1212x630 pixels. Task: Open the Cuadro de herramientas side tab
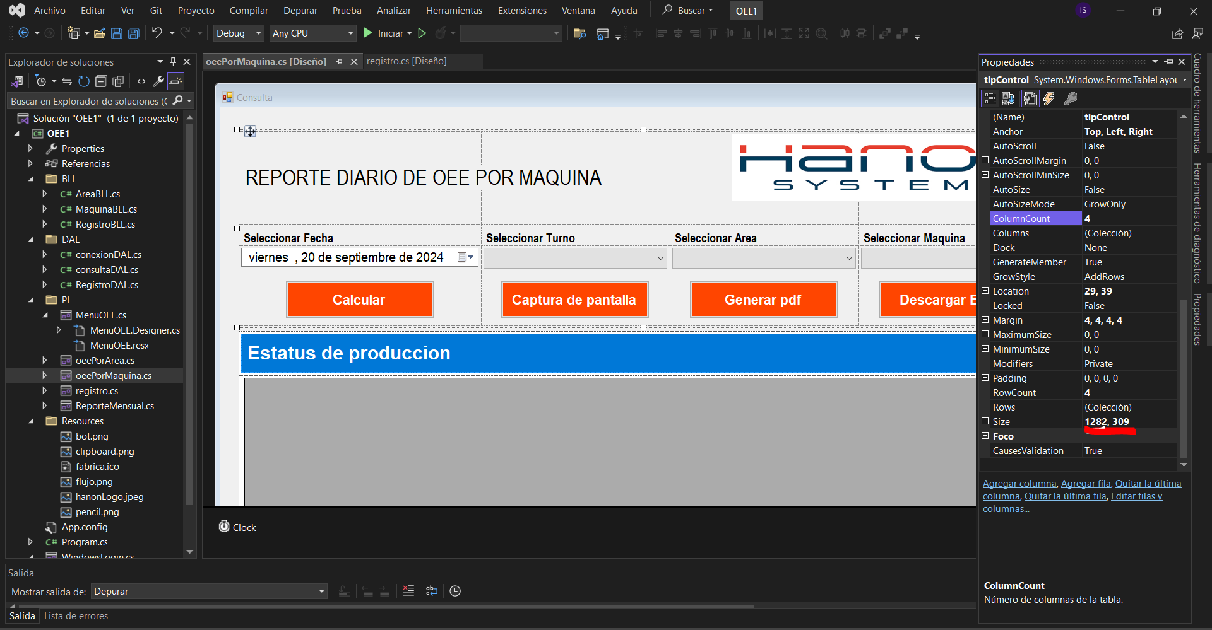tap(1197, 103)
